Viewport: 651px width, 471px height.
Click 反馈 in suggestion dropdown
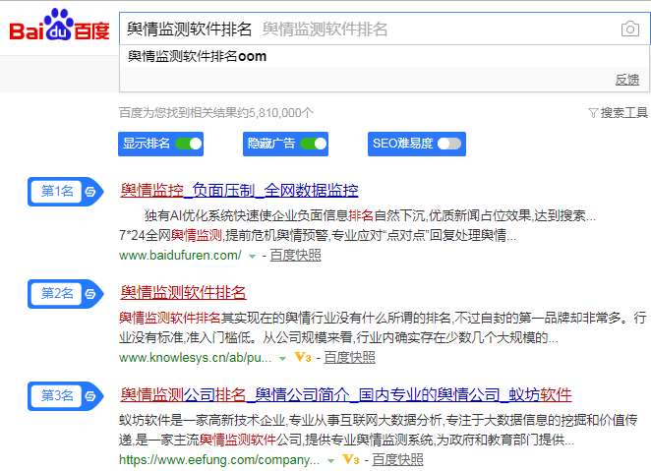tap(627, 80)
